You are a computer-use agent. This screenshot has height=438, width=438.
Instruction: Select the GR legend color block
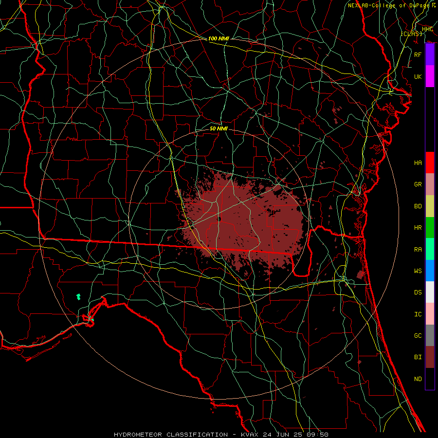point(430,184)
